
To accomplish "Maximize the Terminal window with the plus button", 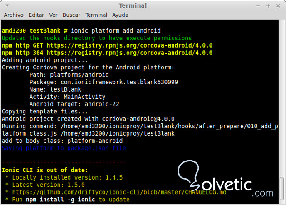I will click(x=268, y=6).
